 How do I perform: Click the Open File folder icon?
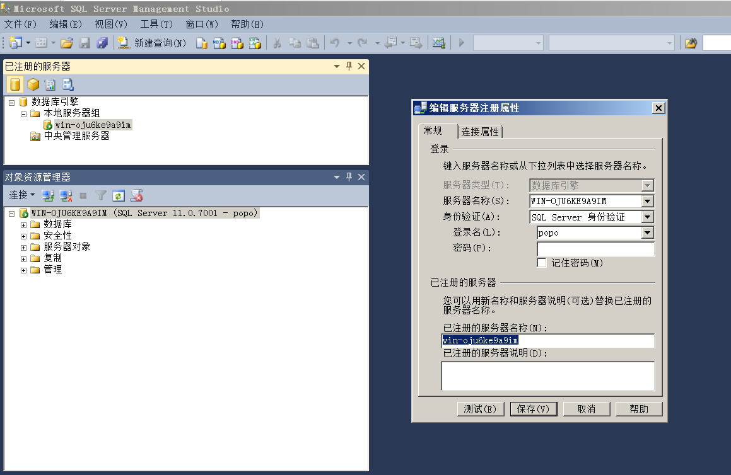(67, 43)
